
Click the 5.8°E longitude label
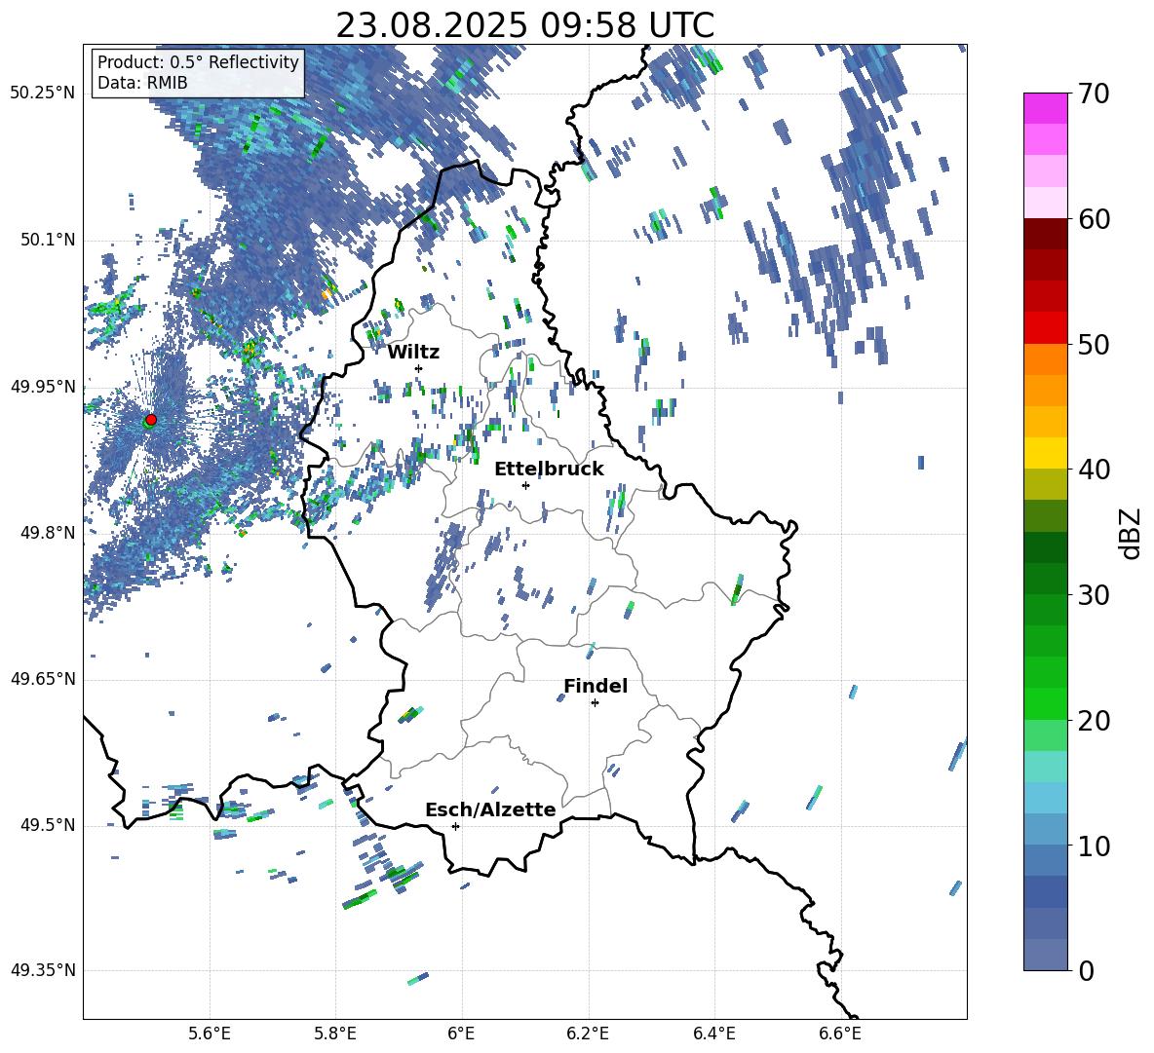click(x=335, y=1034)
